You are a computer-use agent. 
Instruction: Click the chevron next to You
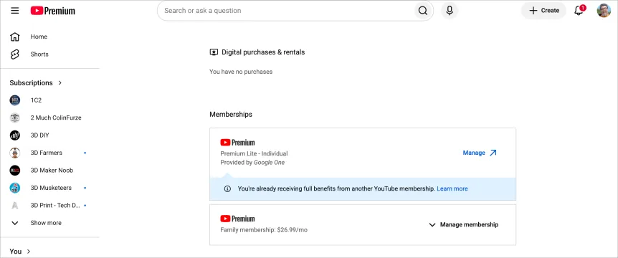[x=29, y=252]
